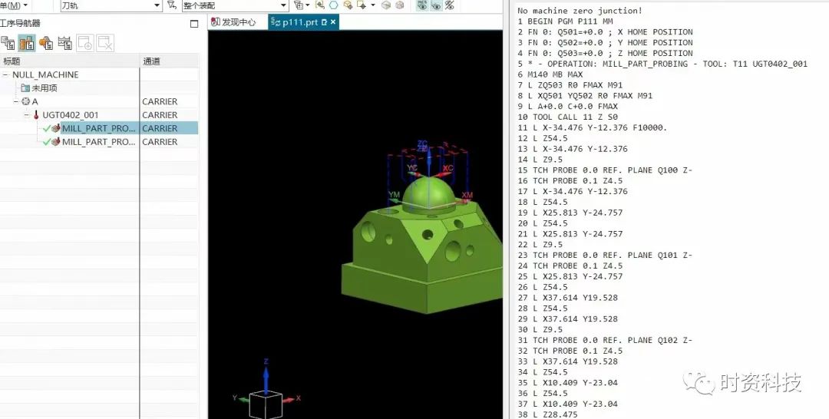Click the 通道 column header
This screenshot has height=419, width=829.
[x=152, y=61]
